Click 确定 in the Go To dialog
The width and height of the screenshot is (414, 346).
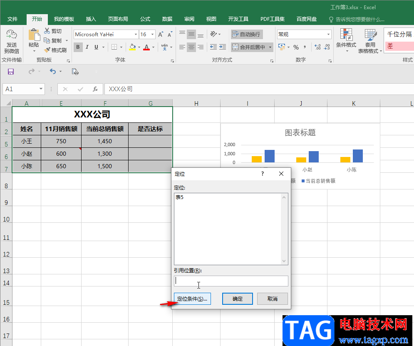click(237, 299)
